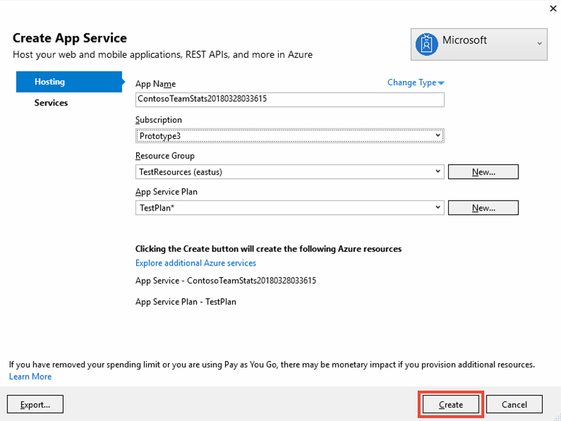This screenshot has height=421, width=561.
Task: Follow the Learn More link
Action: click(30, 377)
